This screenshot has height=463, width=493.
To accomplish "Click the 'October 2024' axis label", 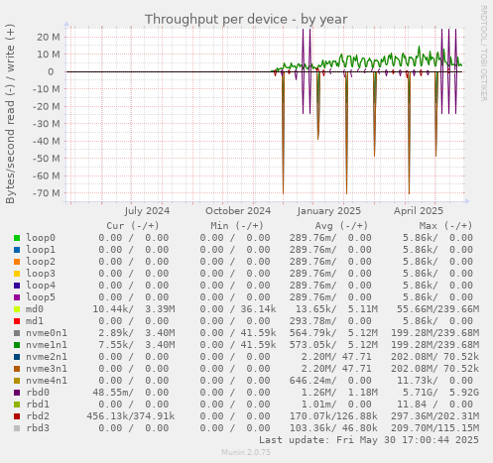I will point(238,210).
